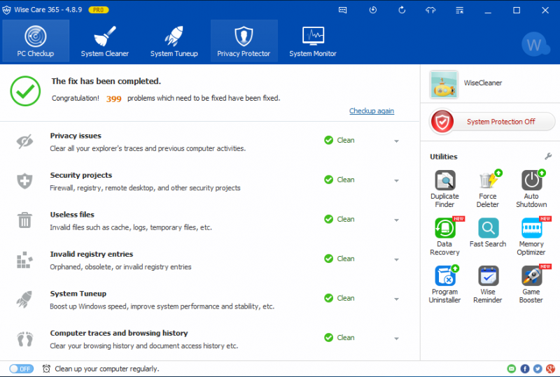Click the Checkup again link
The image size is (560, 377).
click(x=372, y=111)
